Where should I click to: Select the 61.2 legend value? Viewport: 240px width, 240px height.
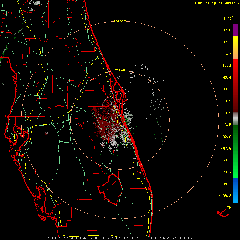pyautogui.click(x=227, y=66)
